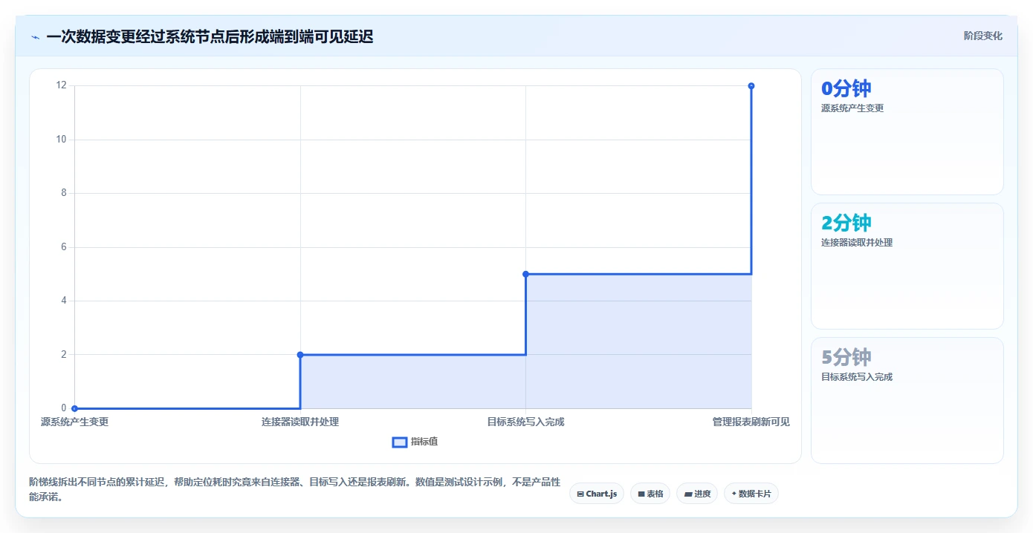Toggle the 指标值 legend item
This screenshot has height=533, width=1033.
pyautogui.click(x=415, y=442)
